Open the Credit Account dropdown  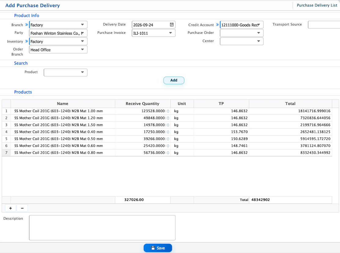click(x=258, y=25)
